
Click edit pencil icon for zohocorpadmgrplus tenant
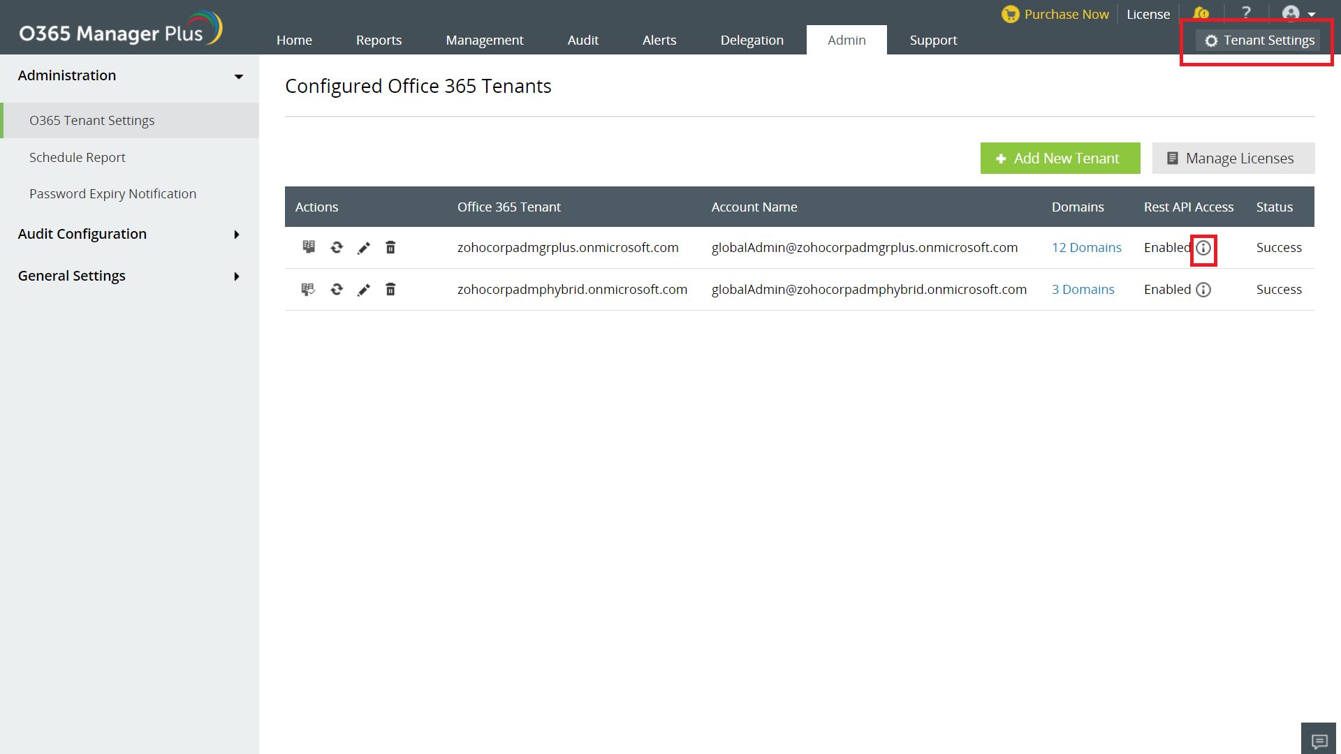[x=363, y=248]
